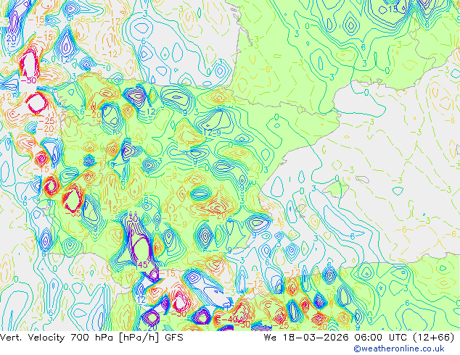Click the weatheronline.co.uk copyright text
The height and width of the screenshot is (355, 460).
pos(398,348)
